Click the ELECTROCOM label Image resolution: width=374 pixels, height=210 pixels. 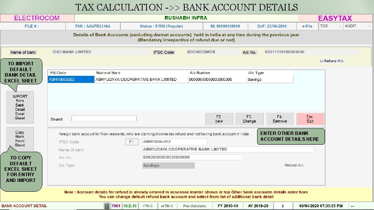[x=37, y=18]
